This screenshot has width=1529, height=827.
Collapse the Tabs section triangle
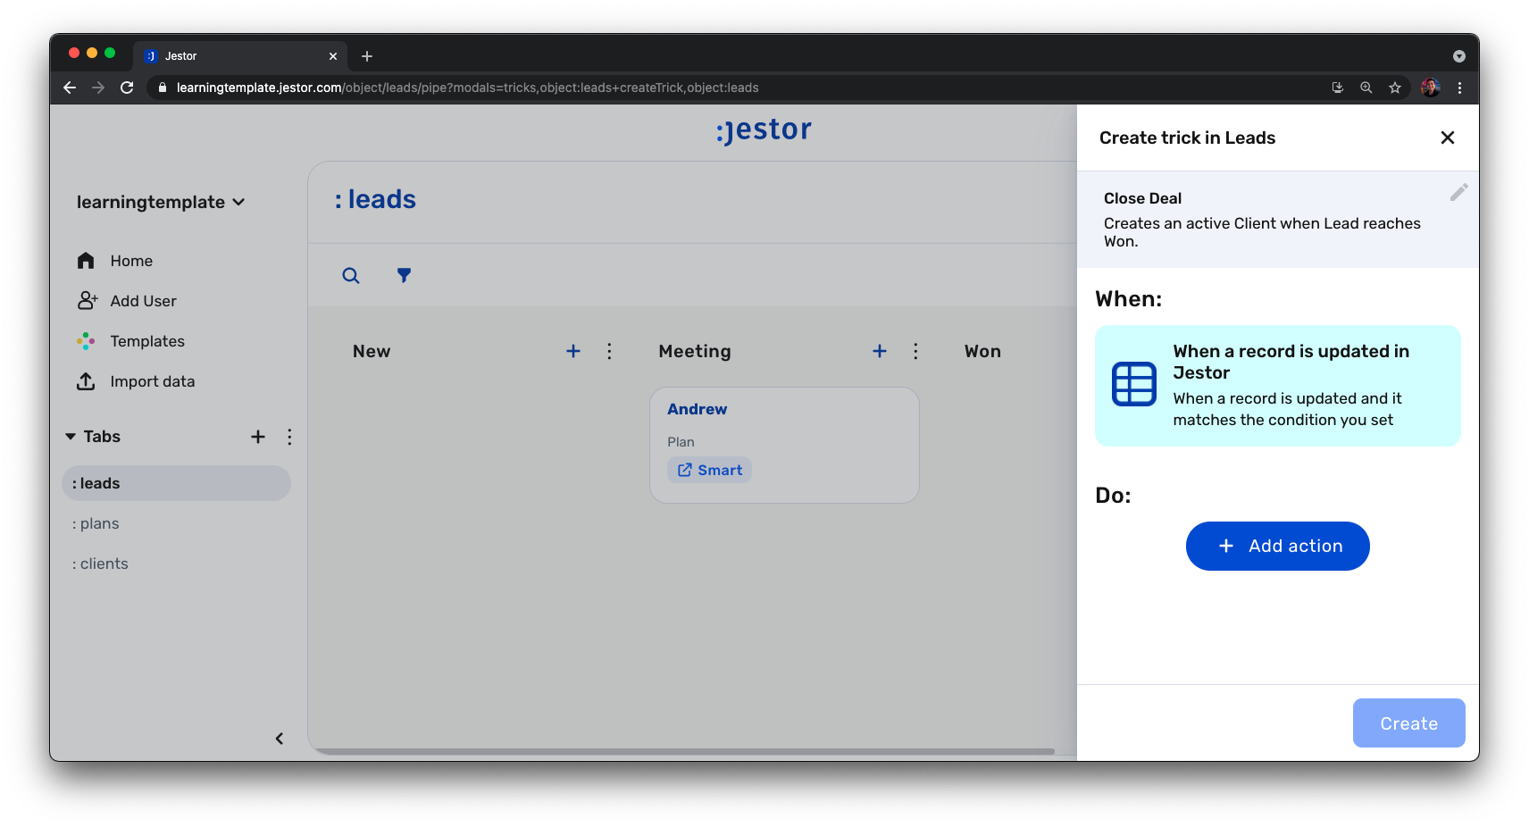point(71,437)
